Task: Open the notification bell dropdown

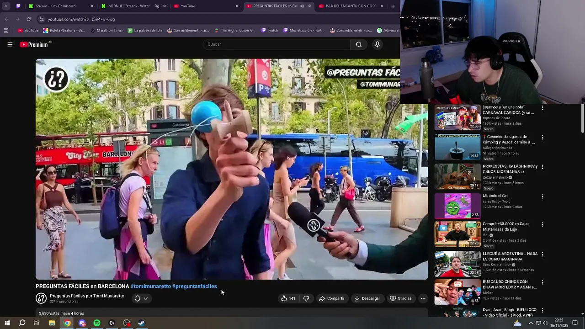Action: (x=141, y=298)
